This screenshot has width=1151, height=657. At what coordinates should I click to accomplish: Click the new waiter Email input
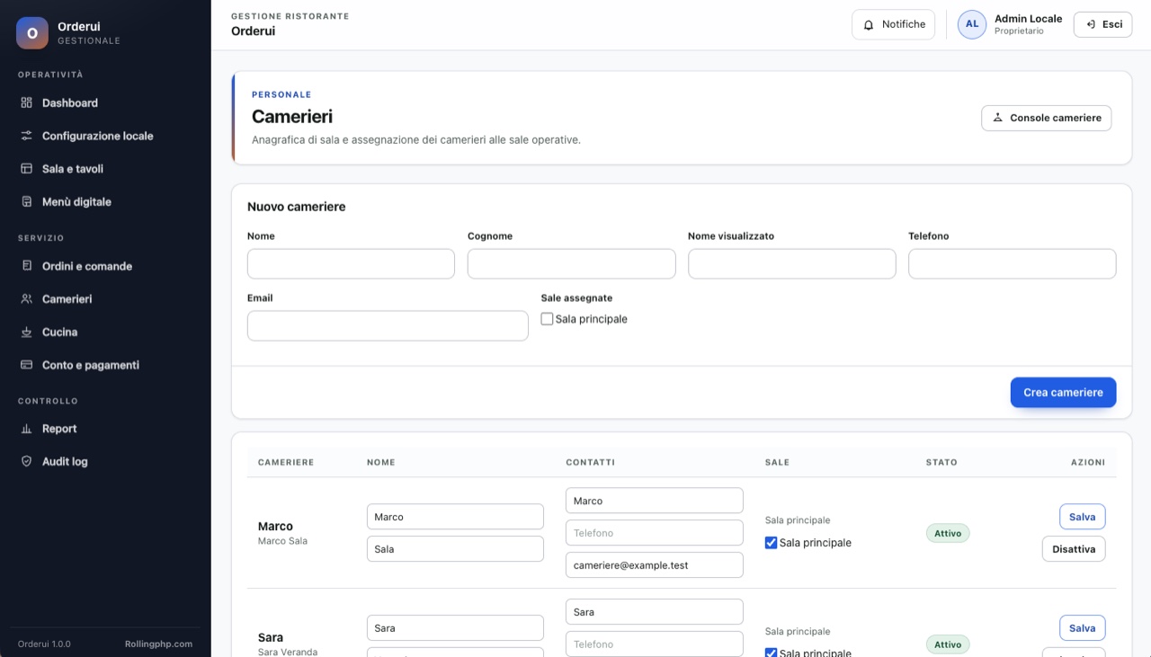pos(388,326)
